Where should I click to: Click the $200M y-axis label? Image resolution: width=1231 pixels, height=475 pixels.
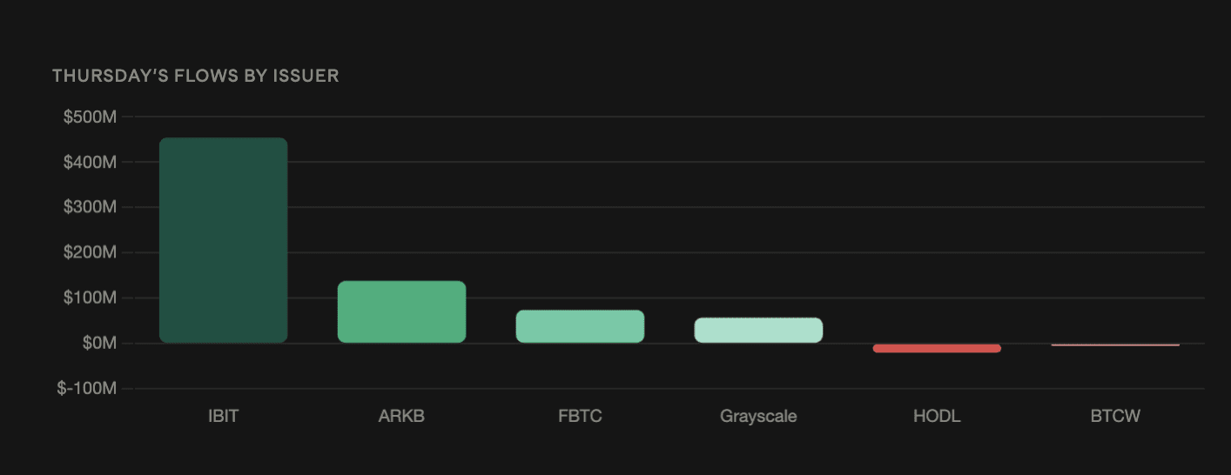pyautogui.click(x=90, y=253)
